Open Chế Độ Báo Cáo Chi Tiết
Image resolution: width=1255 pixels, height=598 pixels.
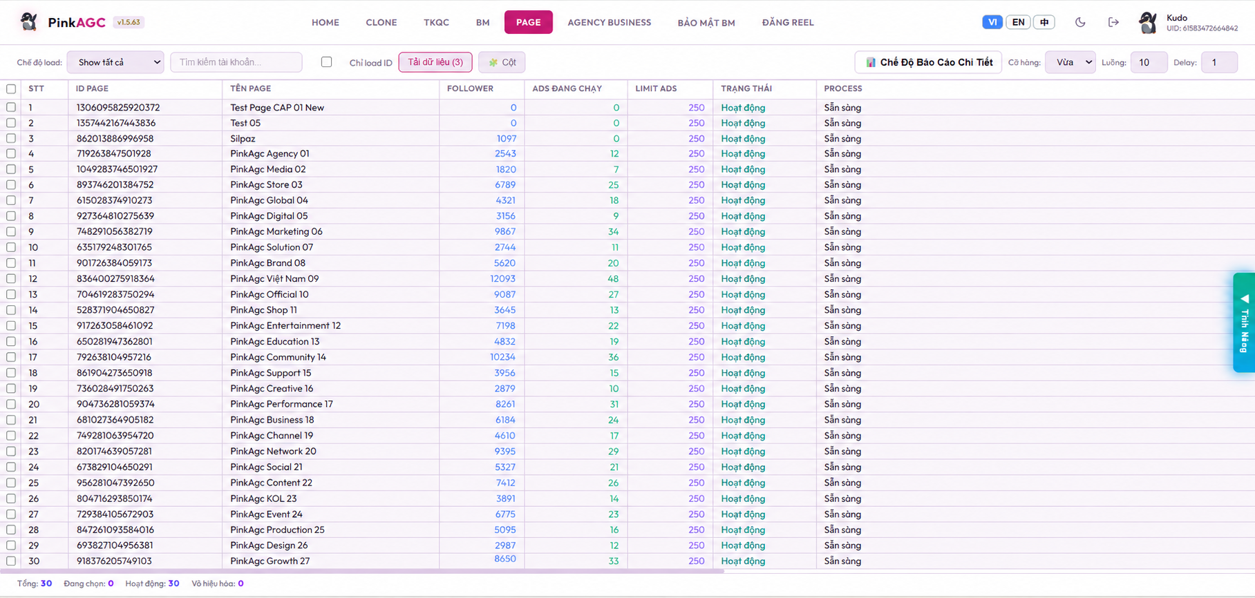pyautogui.click(x=928, y=62)
